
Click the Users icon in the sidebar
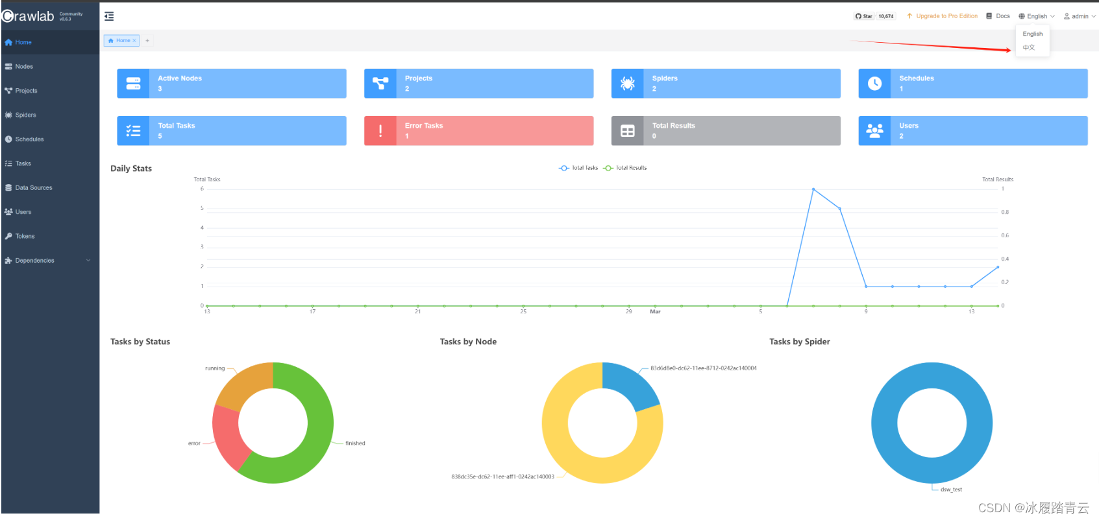pyautogui.click(x=8, y=212)
